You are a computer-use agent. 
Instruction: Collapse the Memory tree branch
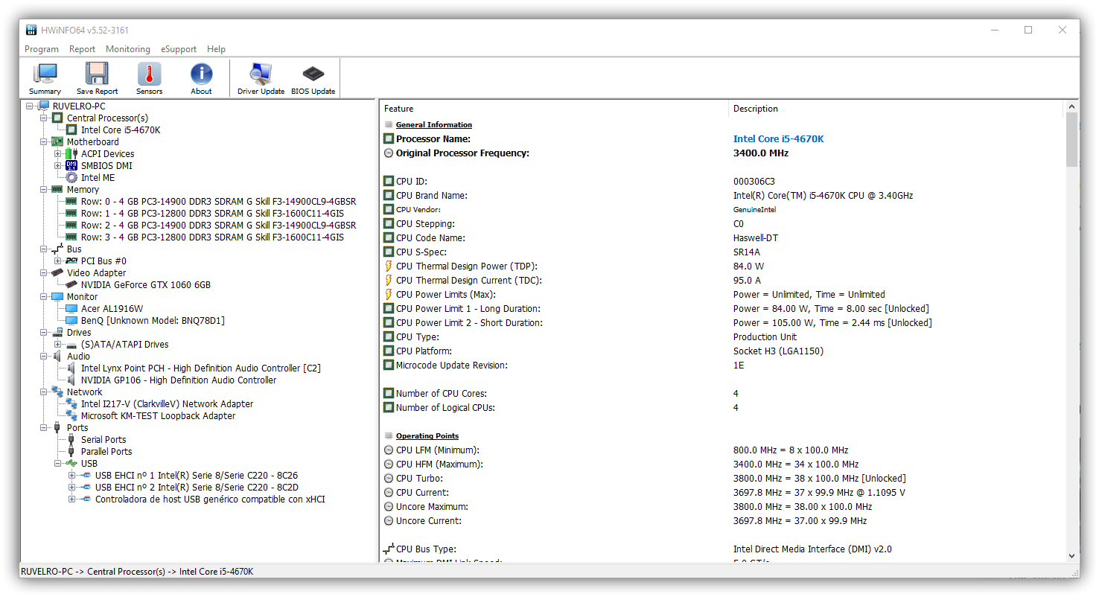(x=44, y=190)
